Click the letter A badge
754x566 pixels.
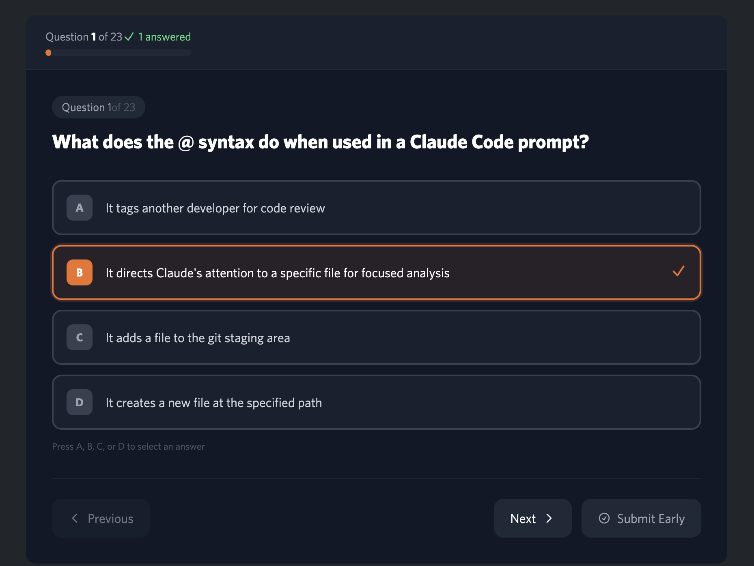[x=80, y=208]
